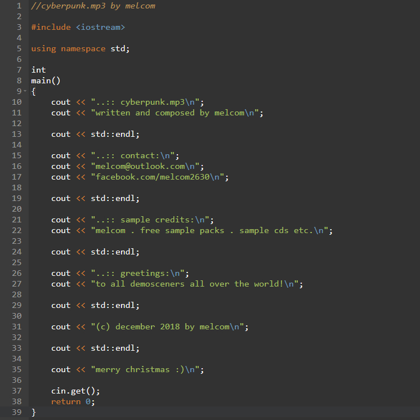Click the int keyword on line 7
The height and width of the screenshot is (420, 420).
(x=38, y=70)
